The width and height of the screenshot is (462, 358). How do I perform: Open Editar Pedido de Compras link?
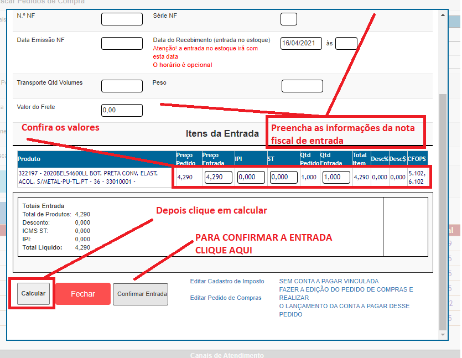point(226,298)
